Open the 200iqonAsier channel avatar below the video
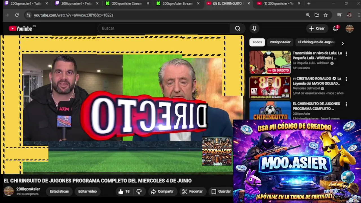361x203 pixels. point(8,191)
